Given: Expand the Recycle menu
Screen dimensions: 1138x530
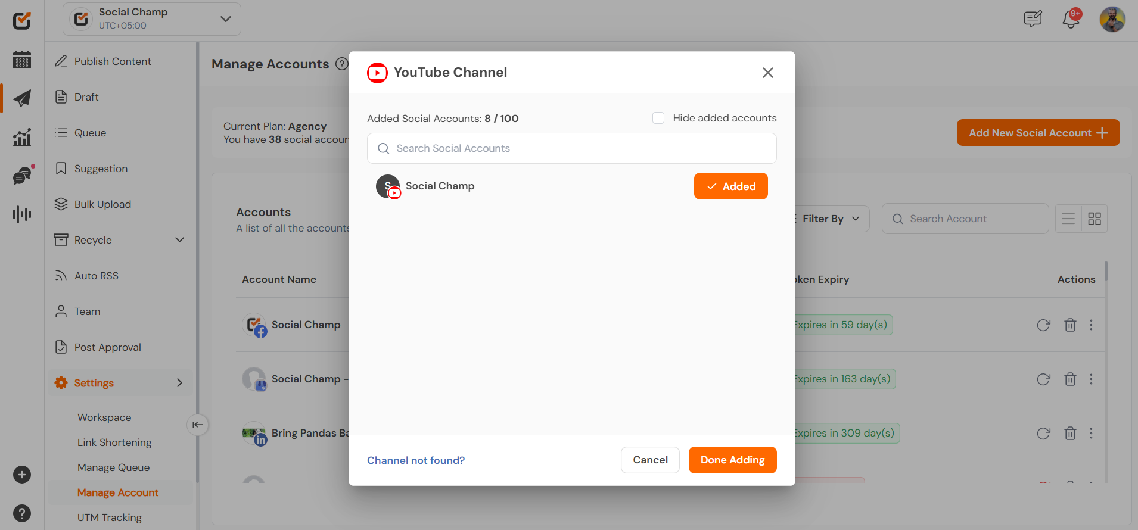Looking at the screenshot, I should click(x=179, y=240).
